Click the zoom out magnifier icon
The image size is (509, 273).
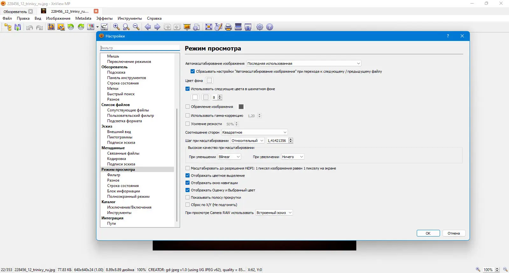(x=136, y=27)
